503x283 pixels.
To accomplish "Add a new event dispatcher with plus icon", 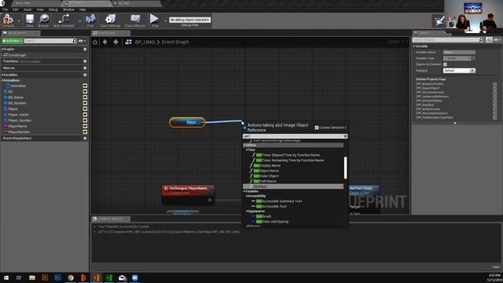I will (x=85, y=138).
